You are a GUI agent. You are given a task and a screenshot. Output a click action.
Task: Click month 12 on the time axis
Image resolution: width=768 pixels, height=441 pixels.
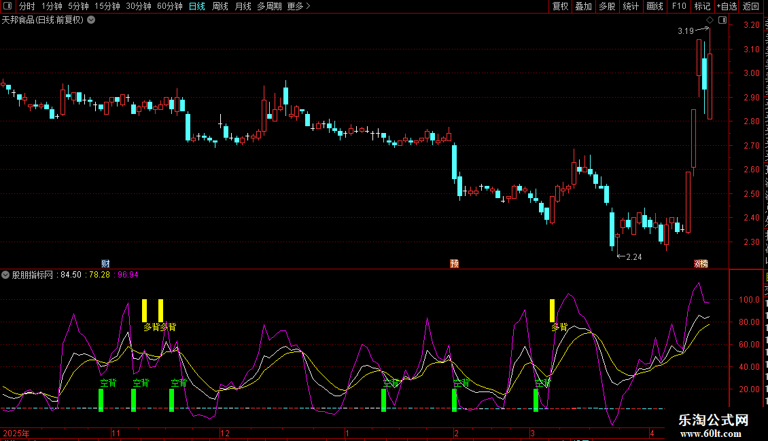225,433
